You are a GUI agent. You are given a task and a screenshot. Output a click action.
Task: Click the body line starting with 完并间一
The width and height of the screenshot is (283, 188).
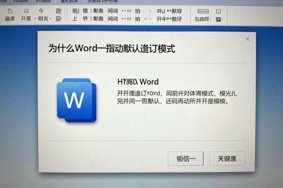coord(173,102)
